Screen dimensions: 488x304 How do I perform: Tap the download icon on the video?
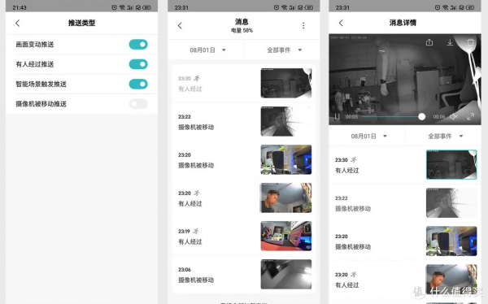click(450, 42)
